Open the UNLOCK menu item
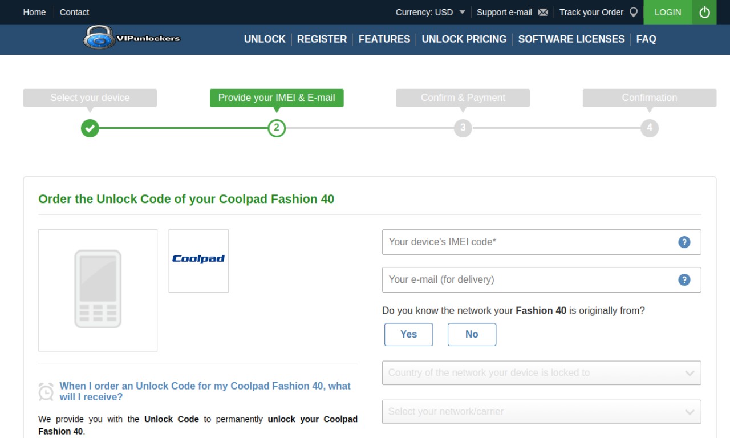Image resolution: width=730 pixels, height=438 pixels. point(265,39)
